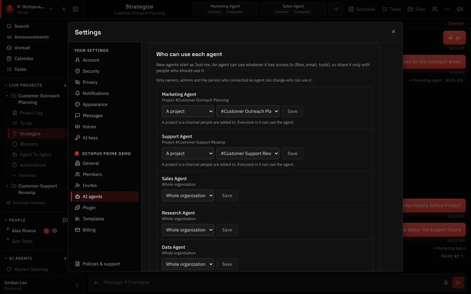Click the microphone icon in message bar
Viewport: 471px width, 294px height.
coord(446,283)
